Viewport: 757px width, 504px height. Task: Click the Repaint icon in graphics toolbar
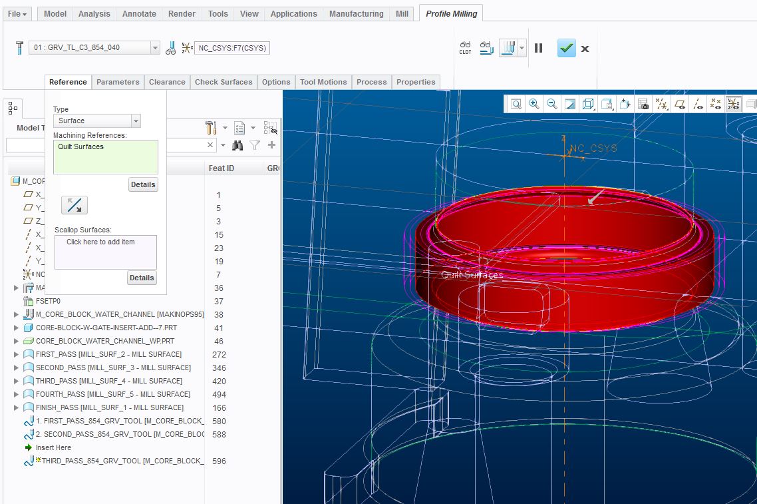pos(569,104)
